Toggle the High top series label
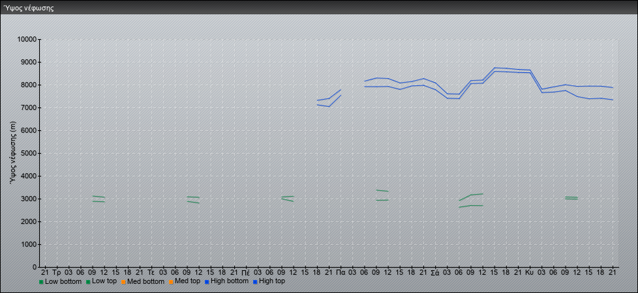 pyautogui.click(x=271, y=281)
